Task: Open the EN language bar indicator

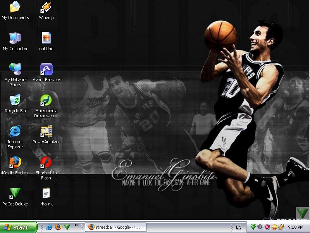Action: tap(239, 227)
